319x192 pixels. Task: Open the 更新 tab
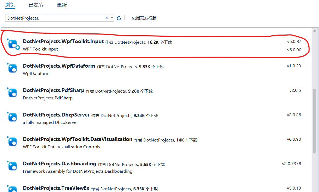tap(62, 5)
